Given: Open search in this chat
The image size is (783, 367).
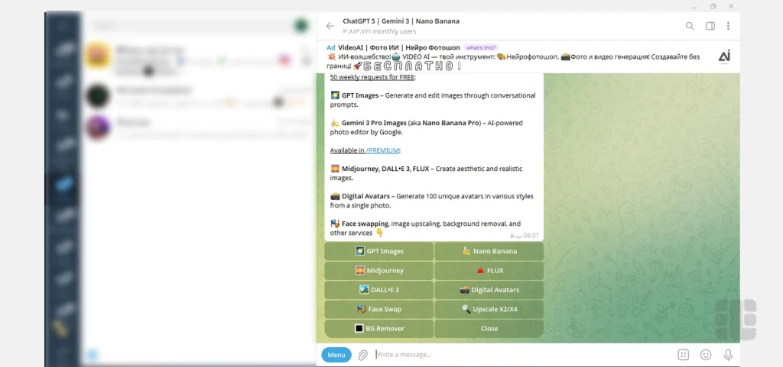Looking at the screenshot, I should coord(690,26).
